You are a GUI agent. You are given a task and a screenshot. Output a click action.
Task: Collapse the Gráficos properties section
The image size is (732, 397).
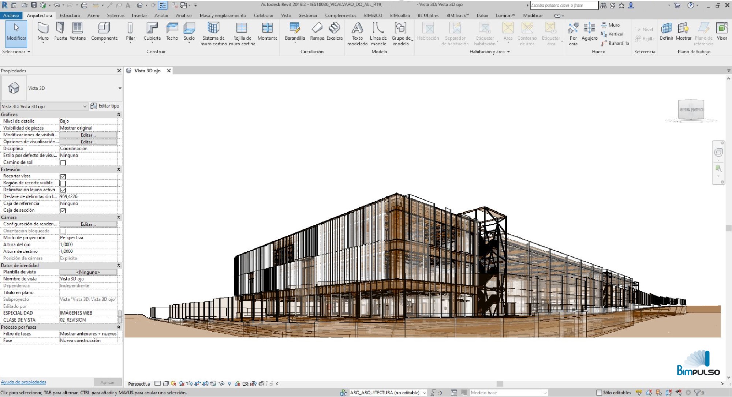click(x=119, y=115)
